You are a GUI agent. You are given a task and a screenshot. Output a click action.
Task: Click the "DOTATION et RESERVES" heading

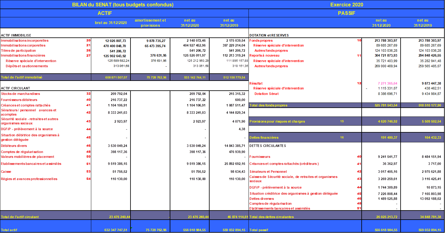click(x=269, y=35)
